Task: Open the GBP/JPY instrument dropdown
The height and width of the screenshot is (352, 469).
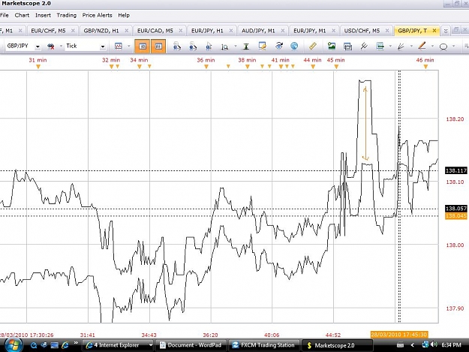Action: coord(38,47)
